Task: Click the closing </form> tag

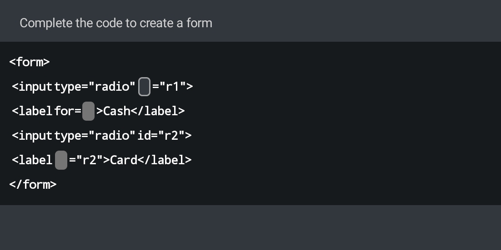Action: [33, 184]
